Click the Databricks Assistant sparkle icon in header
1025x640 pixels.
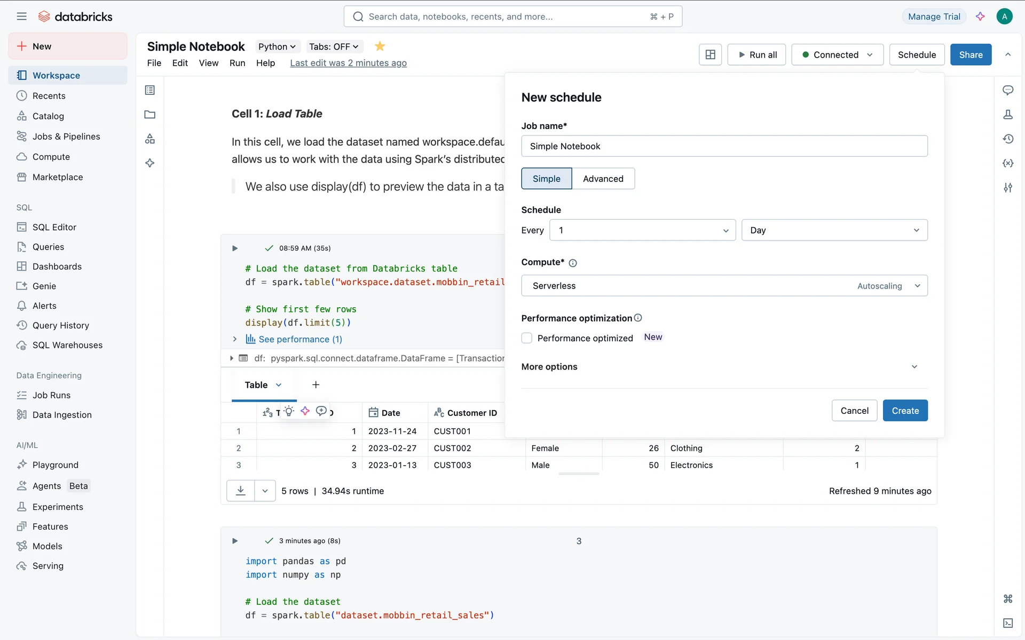coord(980,17)
